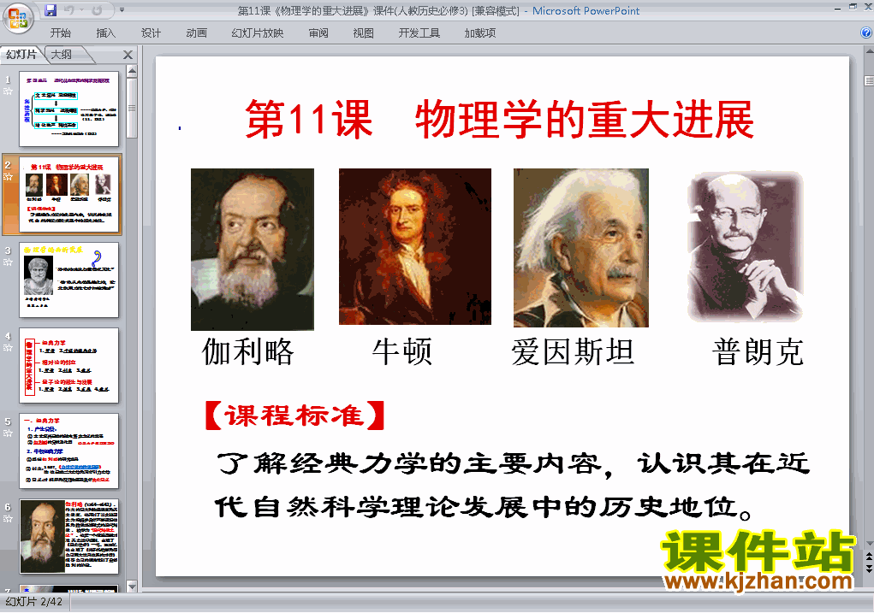The width and height of the screenshot is (874, 613).
Task: Select slide 4 thumbnail
Action: (x=69, y=365)
